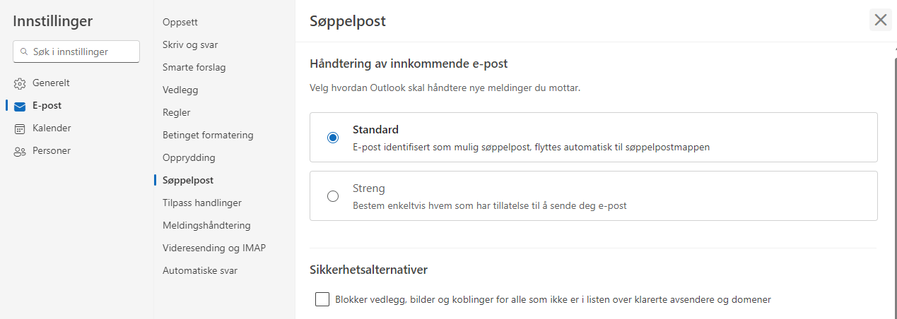Select Opprydding in the submenu
Screen dimensions: 897x319
189,157
